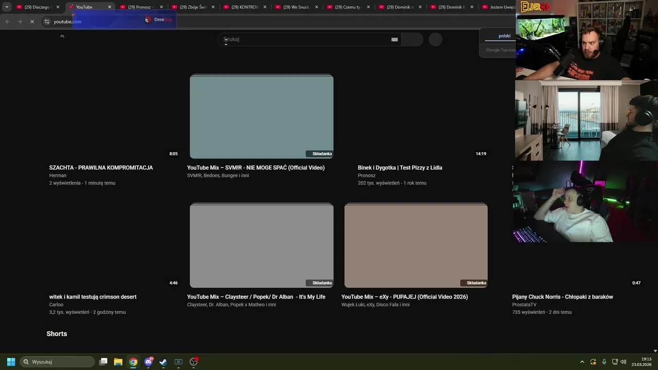The height and width of the screenshot is (370, 658).
Task: Click "Wujek Łuki, eXy, Disco Fala i inni" text
Action: click(x=375, y=304)
